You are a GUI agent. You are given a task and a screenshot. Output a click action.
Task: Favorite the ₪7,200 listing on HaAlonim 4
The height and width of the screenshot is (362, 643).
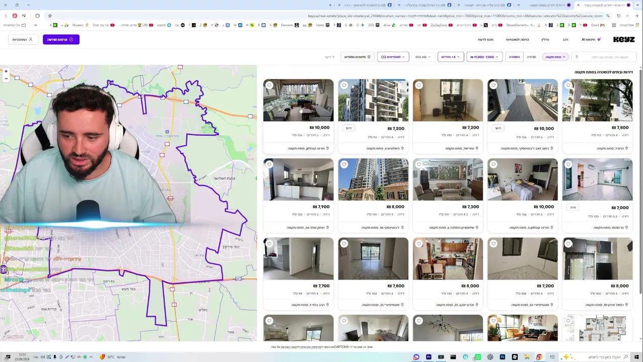click(344, 85)
